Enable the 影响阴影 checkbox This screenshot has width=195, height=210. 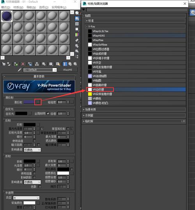coord(34,177)
